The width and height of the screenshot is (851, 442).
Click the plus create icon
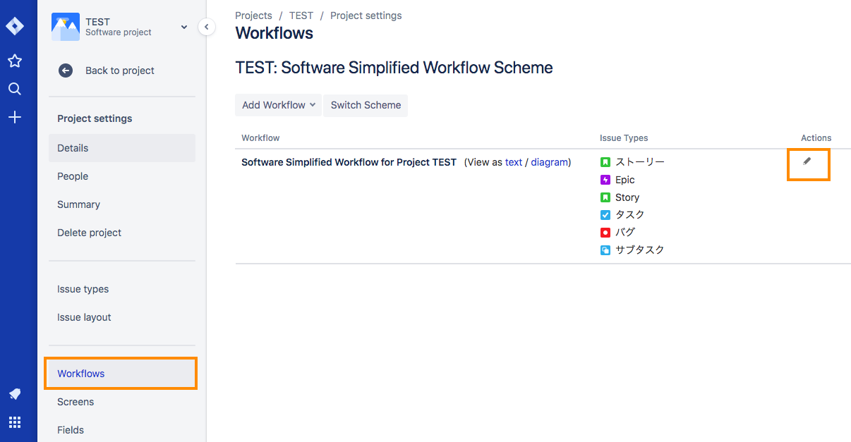(x=15, y=117)
